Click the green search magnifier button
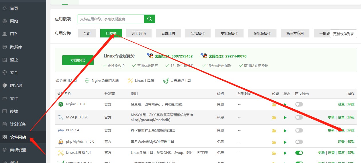361x163 pixels. pos(149,19)
